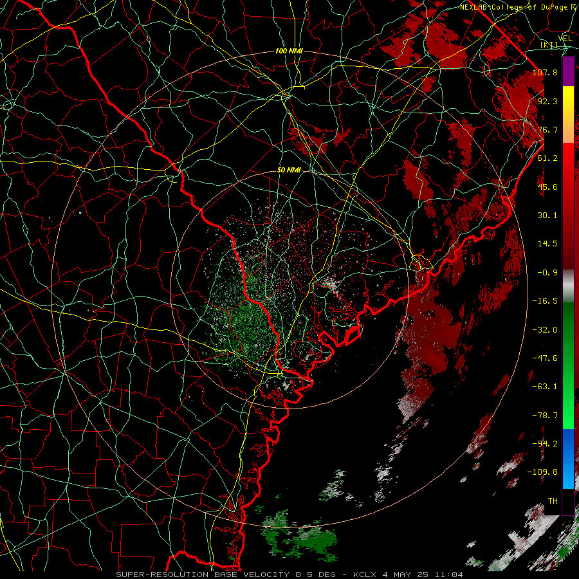Pick the gray-white segment of the velocity color bar

[568, 286]
